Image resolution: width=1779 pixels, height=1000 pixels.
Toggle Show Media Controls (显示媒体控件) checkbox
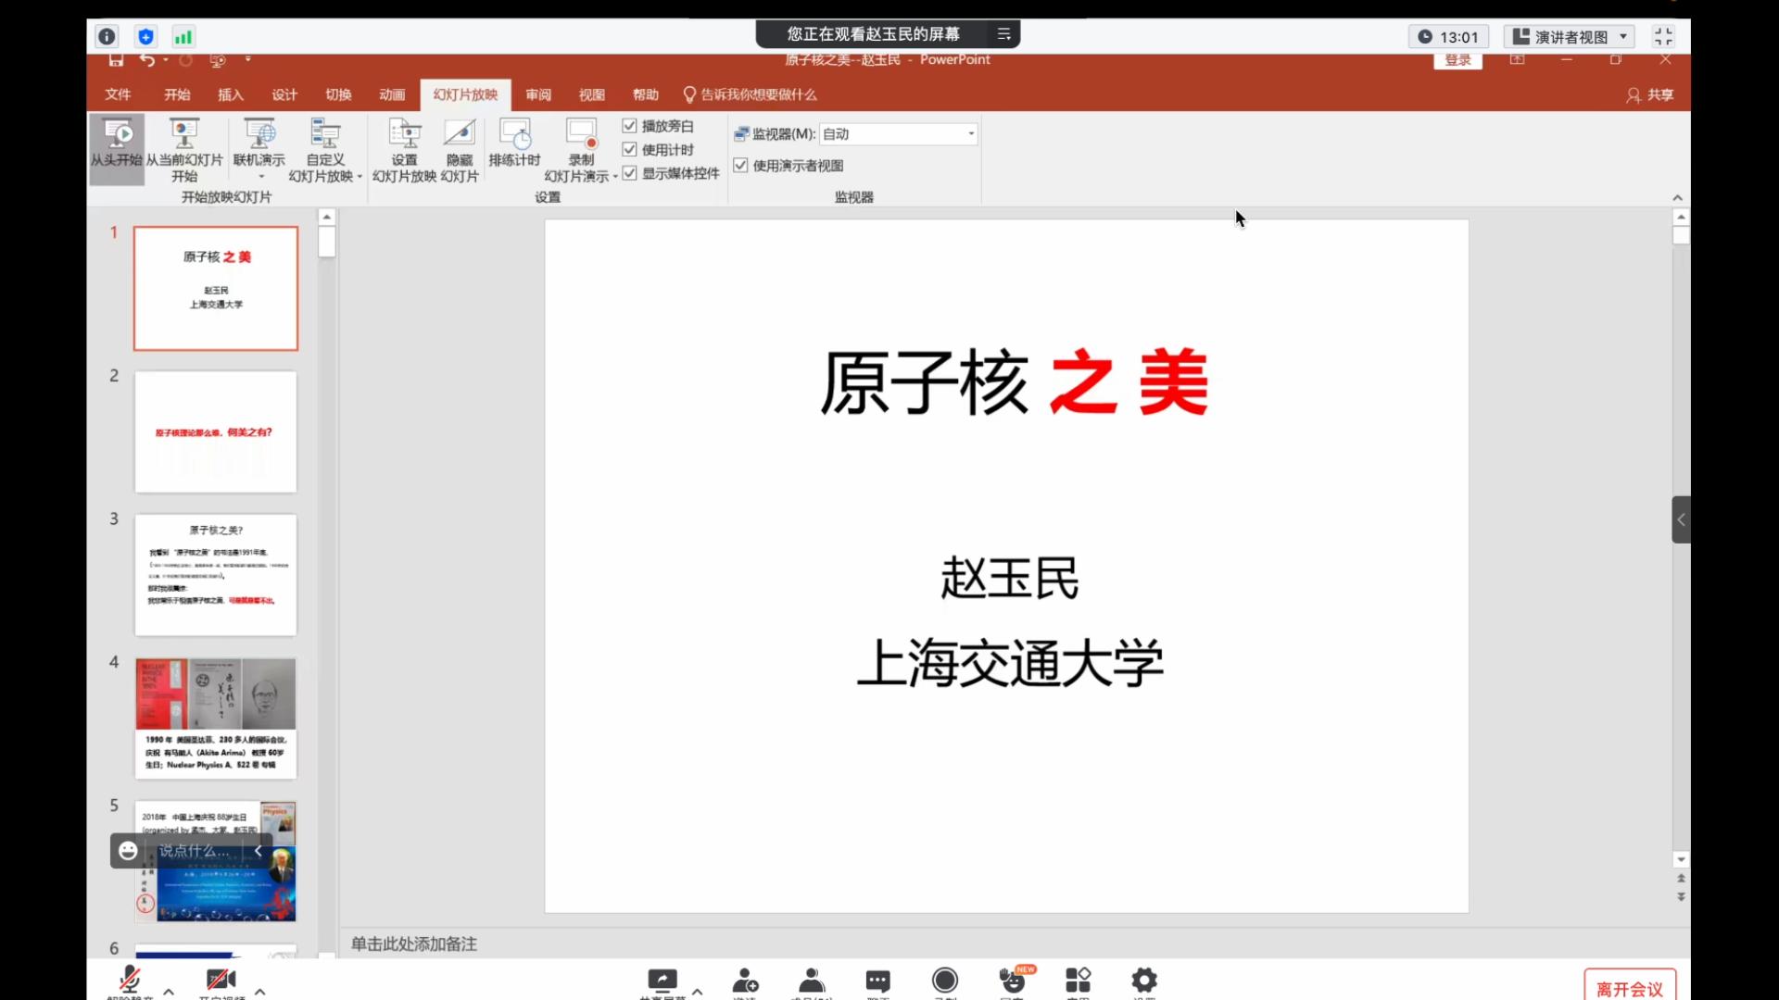pyautogui.click(x=630, y=173)
